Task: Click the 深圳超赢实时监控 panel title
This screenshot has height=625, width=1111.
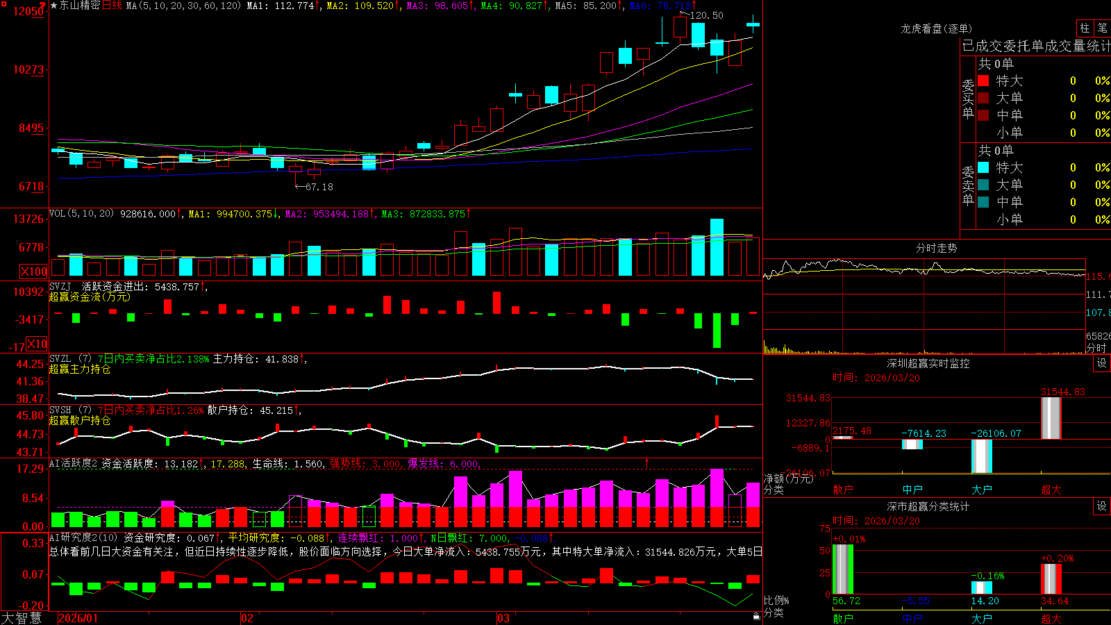Action: [928, 363]
